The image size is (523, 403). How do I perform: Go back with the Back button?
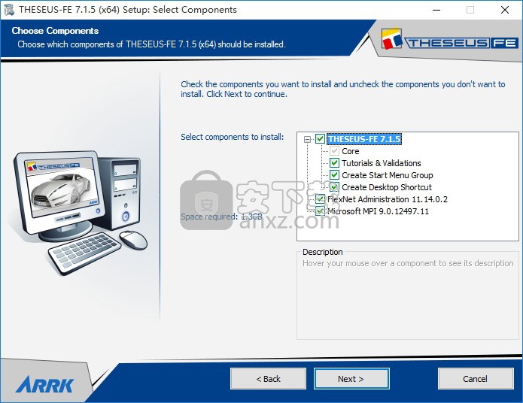268,379
